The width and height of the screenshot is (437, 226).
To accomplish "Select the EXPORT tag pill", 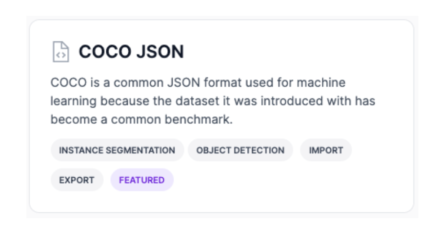I will click(77, 180).
